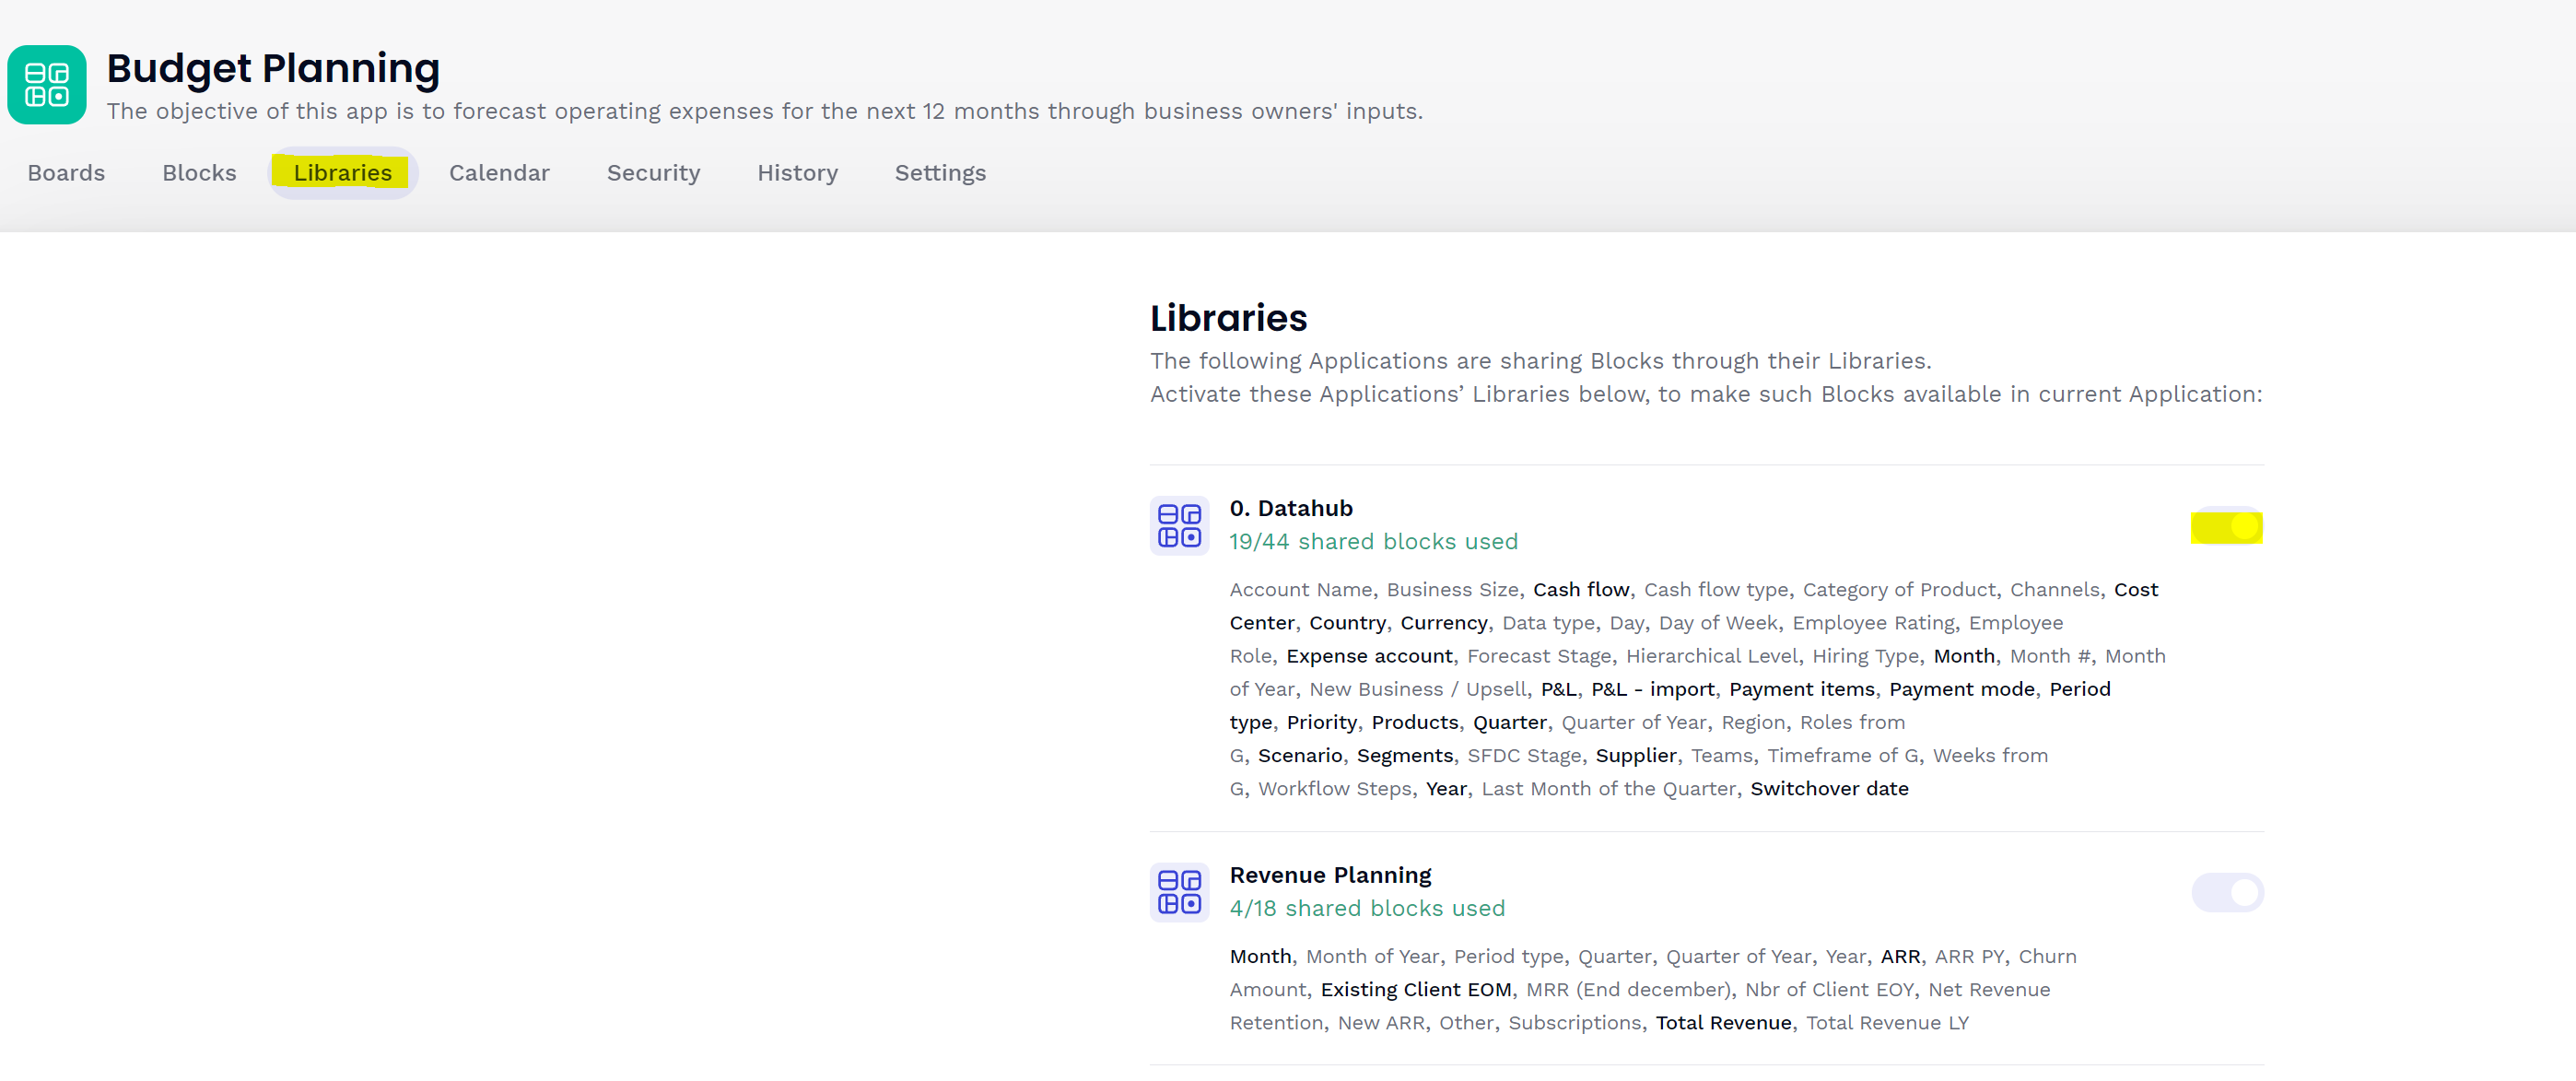
Task: Click '19/44 shared blocks used' text
Action: pyautogui.click(x=1373, y=542)
